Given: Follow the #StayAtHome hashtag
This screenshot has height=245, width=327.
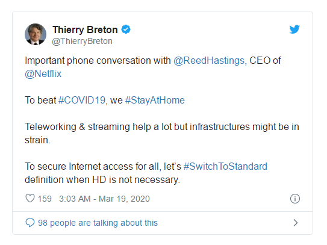Looking at the screenshot, I should pyautogui.click(x=155, y=101).
